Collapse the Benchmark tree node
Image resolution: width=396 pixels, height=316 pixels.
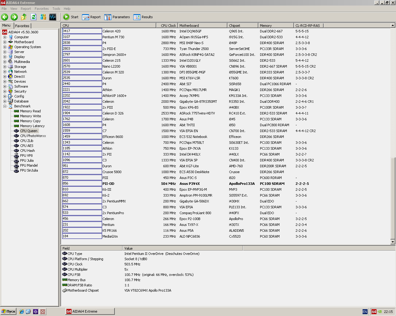click(5, 106)
